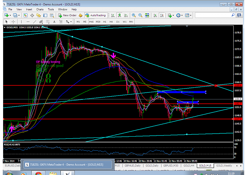Open the Tools menu
The width and height of the screenshot is (245, 175).
pyautogui.click(x=51, y=9)
